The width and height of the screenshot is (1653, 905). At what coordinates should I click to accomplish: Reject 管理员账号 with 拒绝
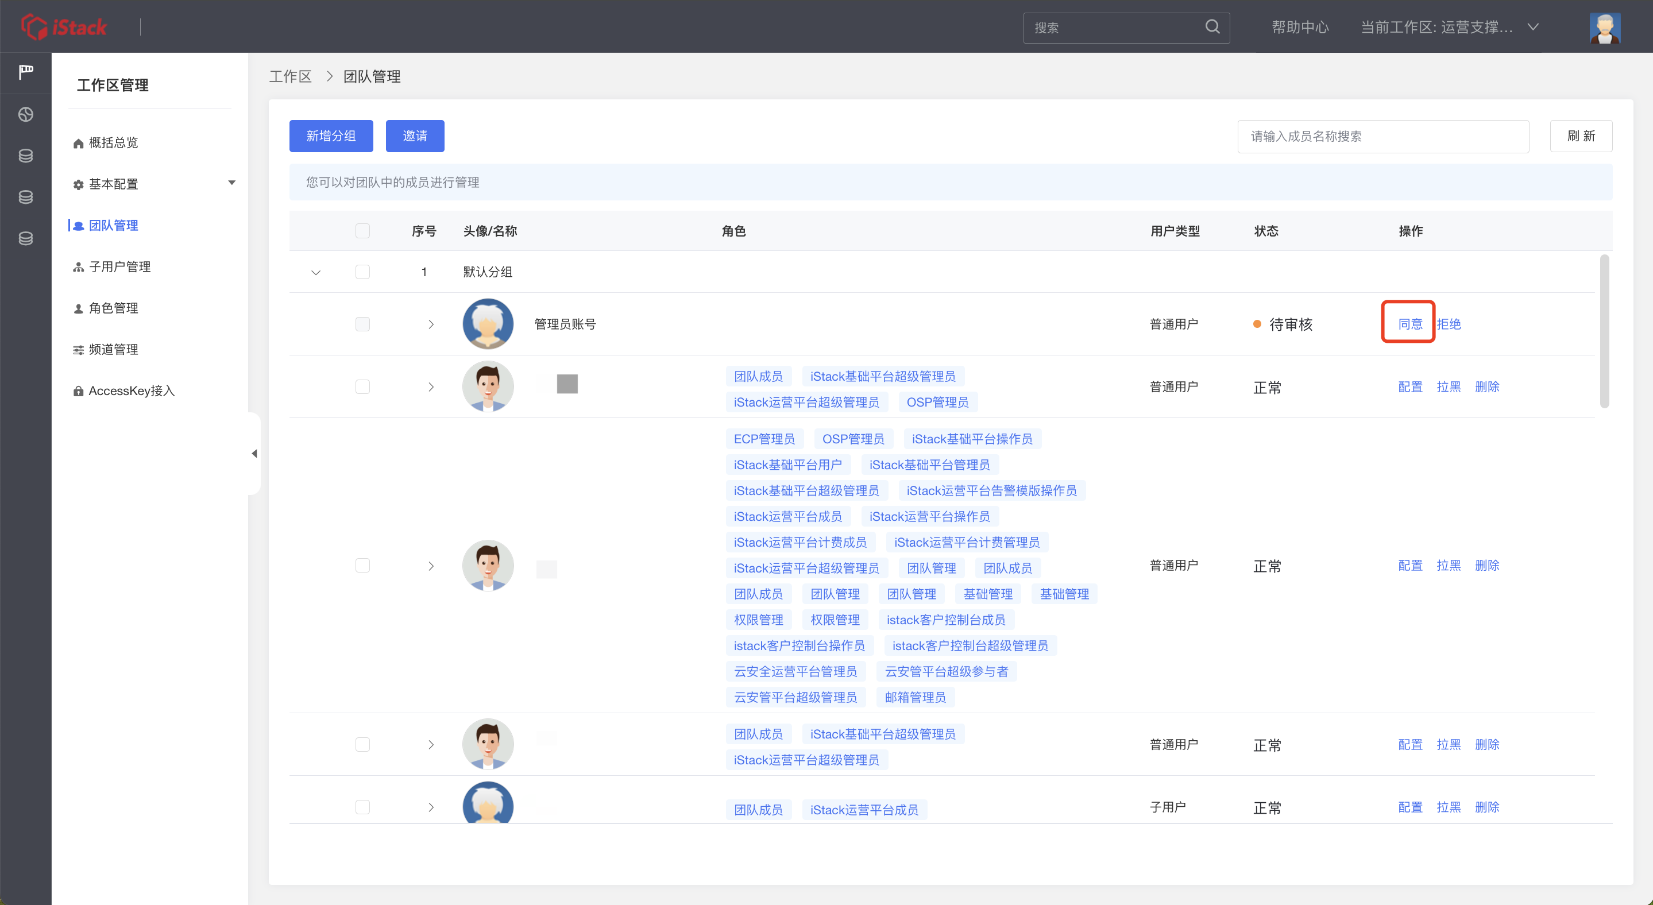pos(1449,324)
